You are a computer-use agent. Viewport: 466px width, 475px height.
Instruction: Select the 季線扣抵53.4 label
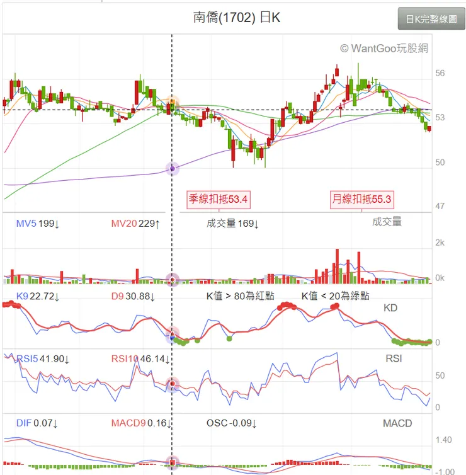[x=219, y=200]
